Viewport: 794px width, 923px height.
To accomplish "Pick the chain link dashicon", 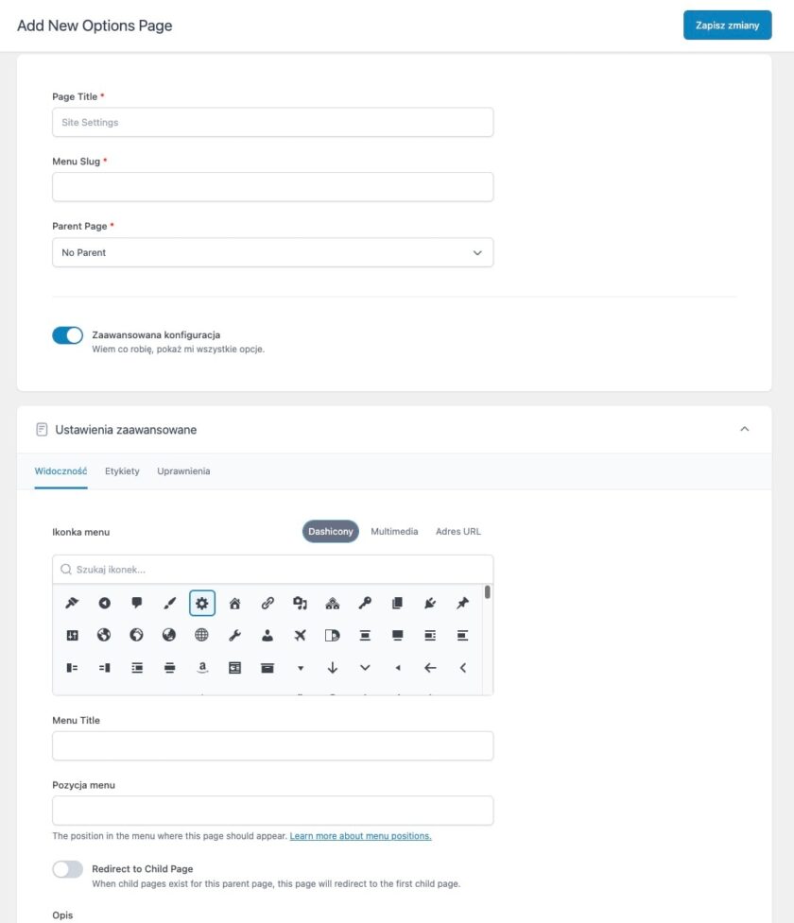I will tap(268, 603).
